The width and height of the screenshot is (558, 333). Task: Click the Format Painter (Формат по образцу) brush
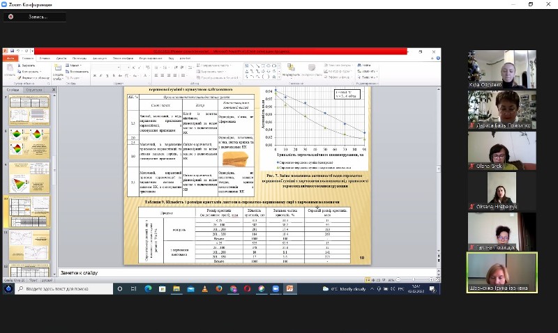click(19, 77)
